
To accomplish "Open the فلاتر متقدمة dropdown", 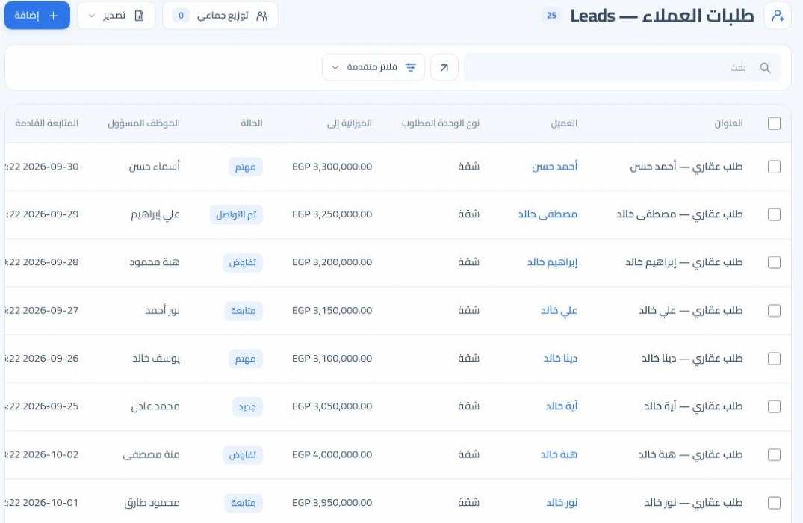I will coord(373,67).
